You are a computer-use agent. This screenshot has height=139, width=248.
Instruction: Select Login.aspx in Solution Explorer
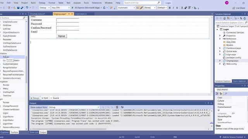[231, 54]
